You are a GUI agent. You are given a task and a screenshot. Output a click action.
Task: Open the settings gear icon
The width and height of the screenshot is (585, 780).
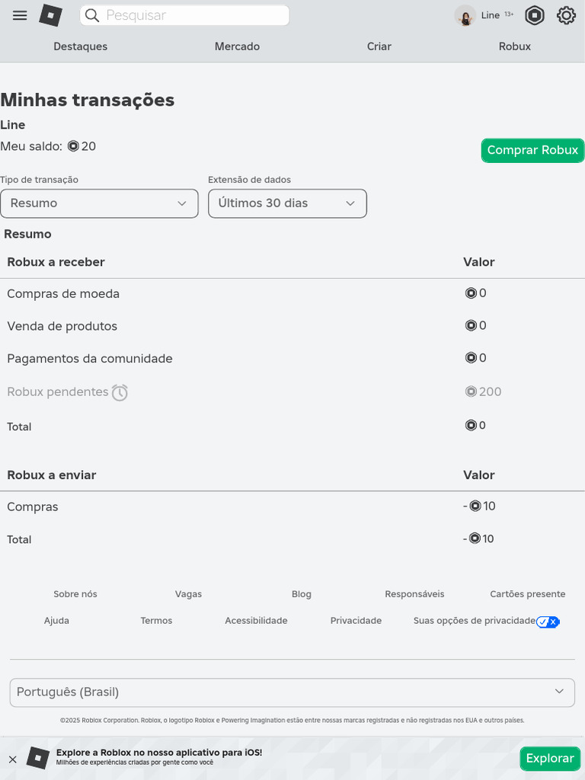click(x=566, y=15)
